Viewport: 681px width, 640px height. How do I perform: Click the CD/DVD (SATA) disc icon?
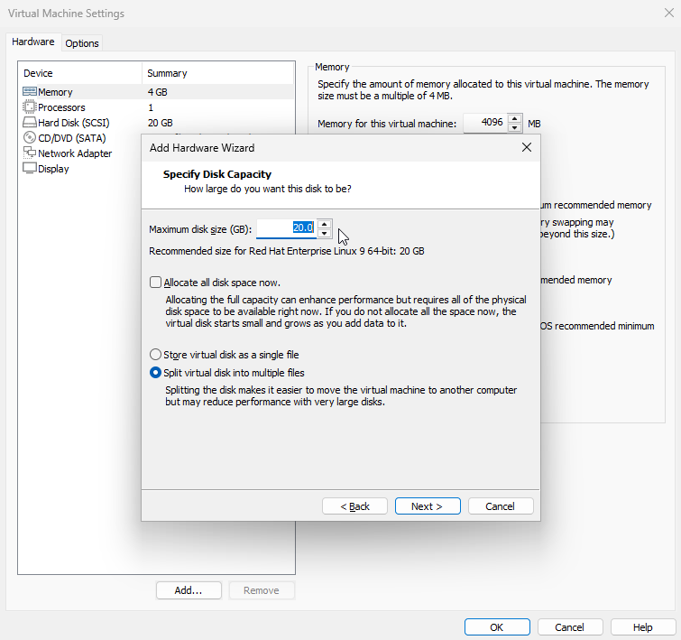29,138
